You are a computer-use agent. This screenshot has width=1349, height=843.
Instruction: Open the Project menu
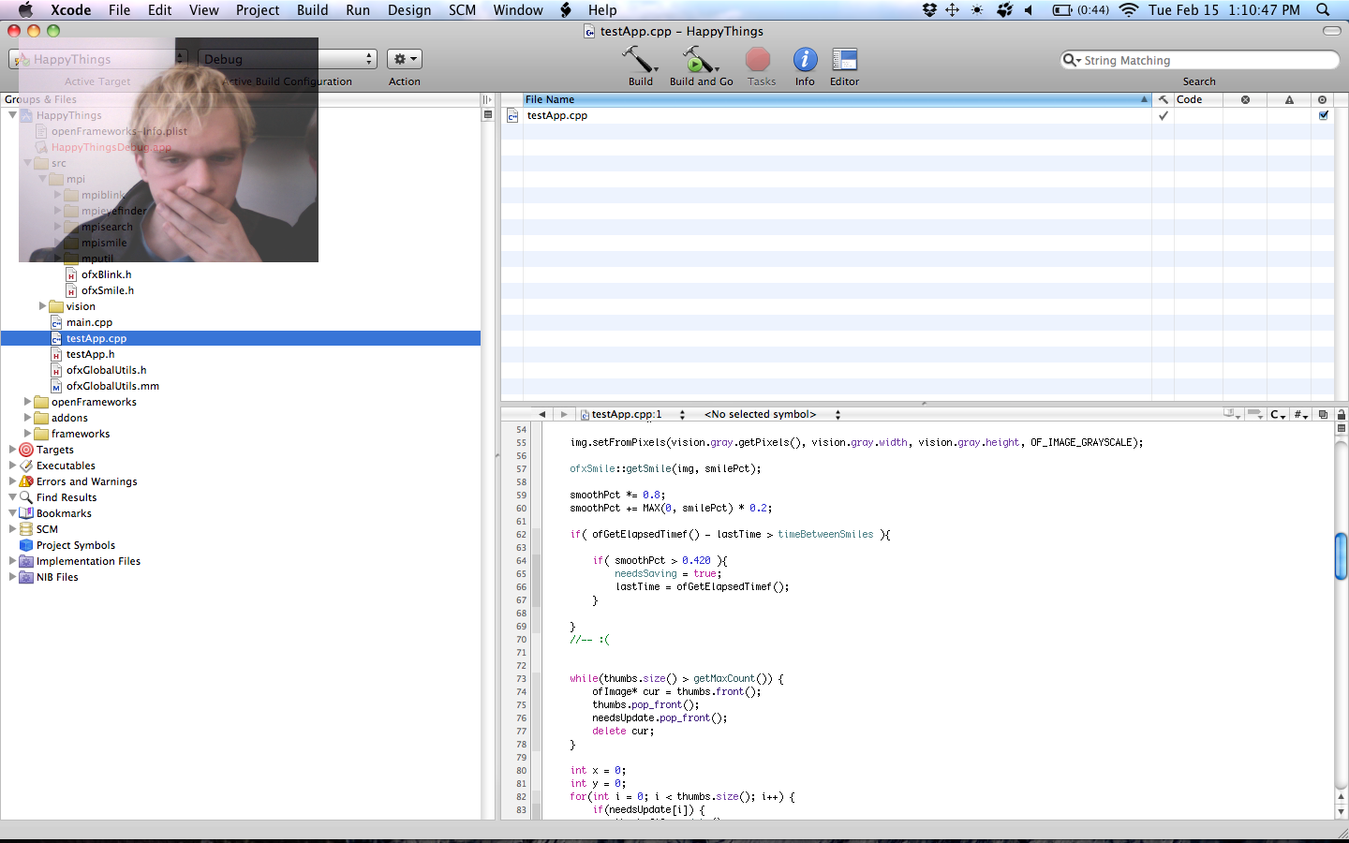pyautogui.click(x=257, y=10)
